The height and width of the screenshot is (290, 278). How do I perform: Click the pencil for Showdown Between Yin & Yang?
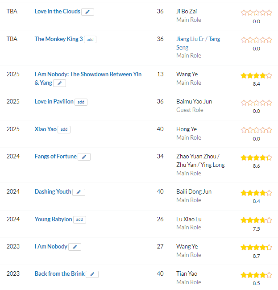59,83
